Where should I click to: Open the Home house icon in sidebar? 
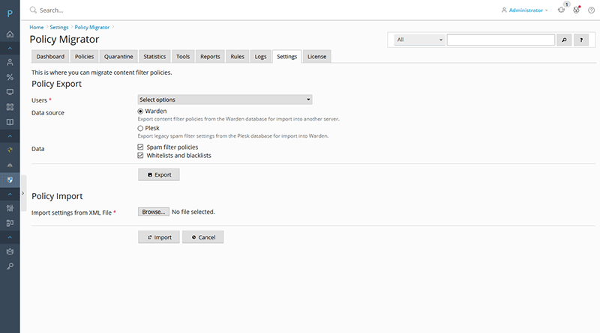pos(10,34)
